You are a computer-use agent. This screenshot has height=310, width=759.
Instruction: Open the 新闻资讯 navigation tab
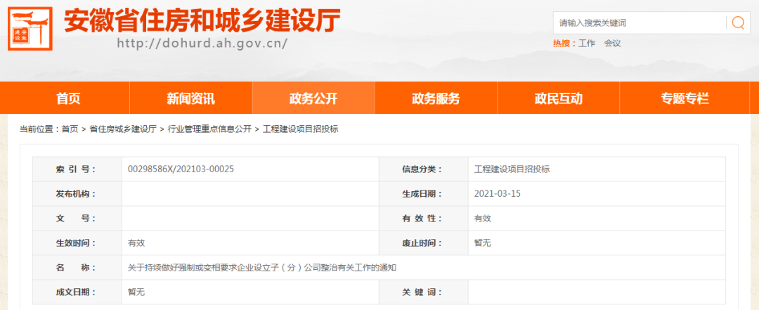tap(190, 98)
